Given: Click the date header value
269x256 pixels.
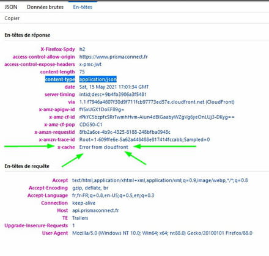Looking at the screenshot, I should (x=114, y=87).
